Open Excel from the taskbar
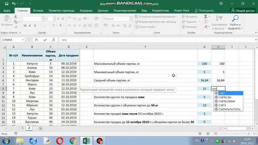Viewport: 258px width, 145px height. (x=86, y=141)
